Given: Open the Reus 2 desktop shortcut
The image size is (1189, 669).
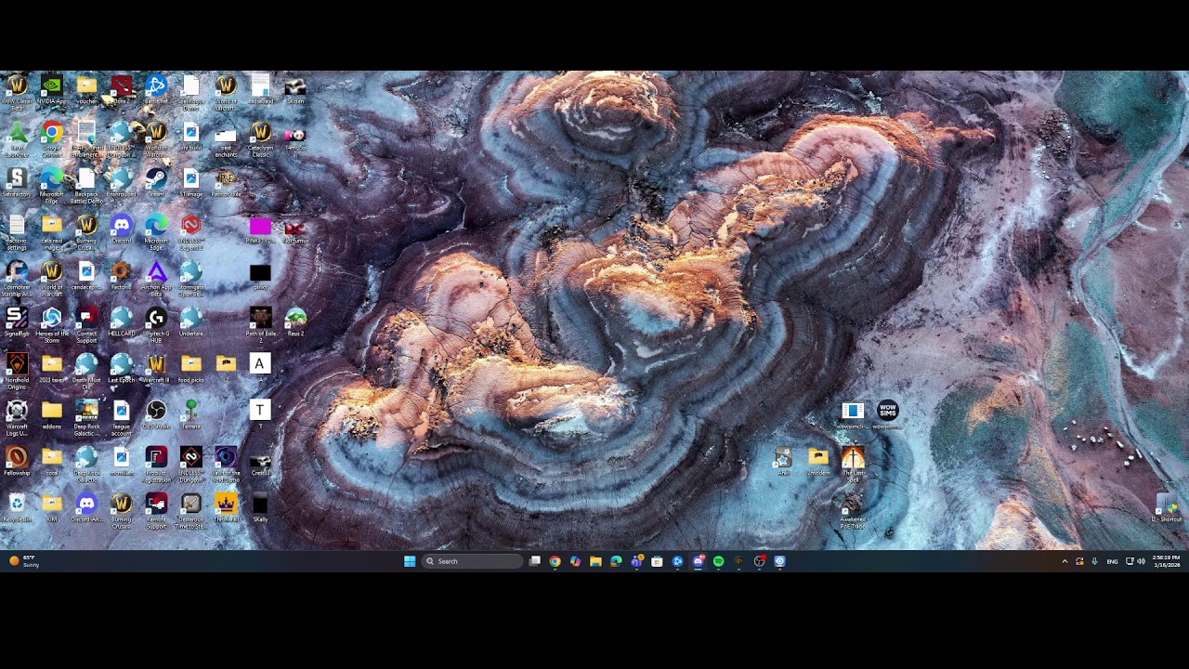Looking at the screenshot, I should pyautogui.click(x=295, y=322).
